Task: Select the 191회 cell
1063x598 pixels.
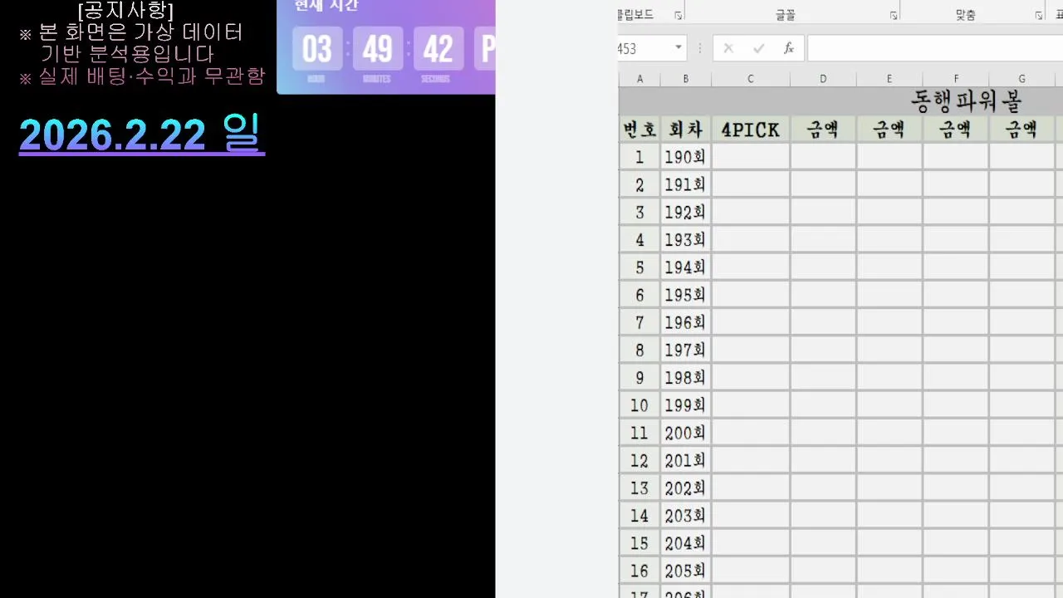Action: click(686, 184)
